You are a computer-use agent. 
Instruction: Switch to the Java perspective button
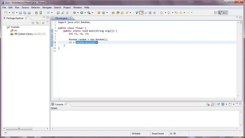click(223, 13)
